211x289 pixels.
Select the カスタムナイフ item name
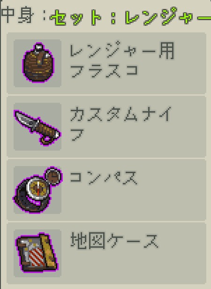(121, 124)
